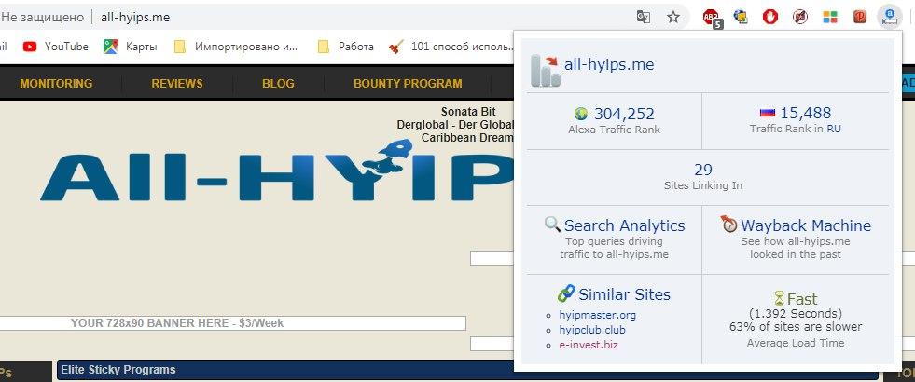Bookmark this page with the star icon

tap(672, 17)
